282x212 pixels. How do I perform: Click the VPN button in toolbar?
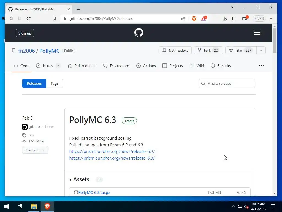pos(259,18)
